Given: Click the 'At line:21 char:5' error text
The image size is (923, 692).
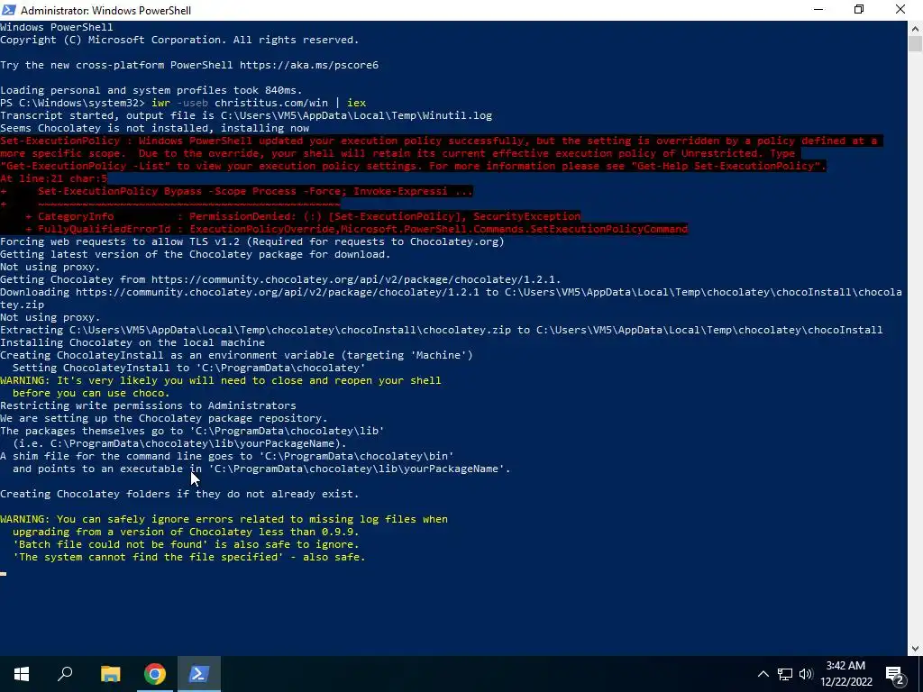Looking at the screenshot, I should pyautogui.click(x=53, y=178).
